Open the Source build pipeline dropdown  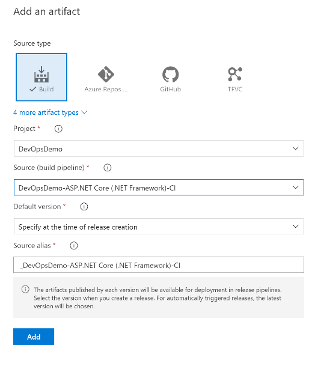[x=159, y=187]
